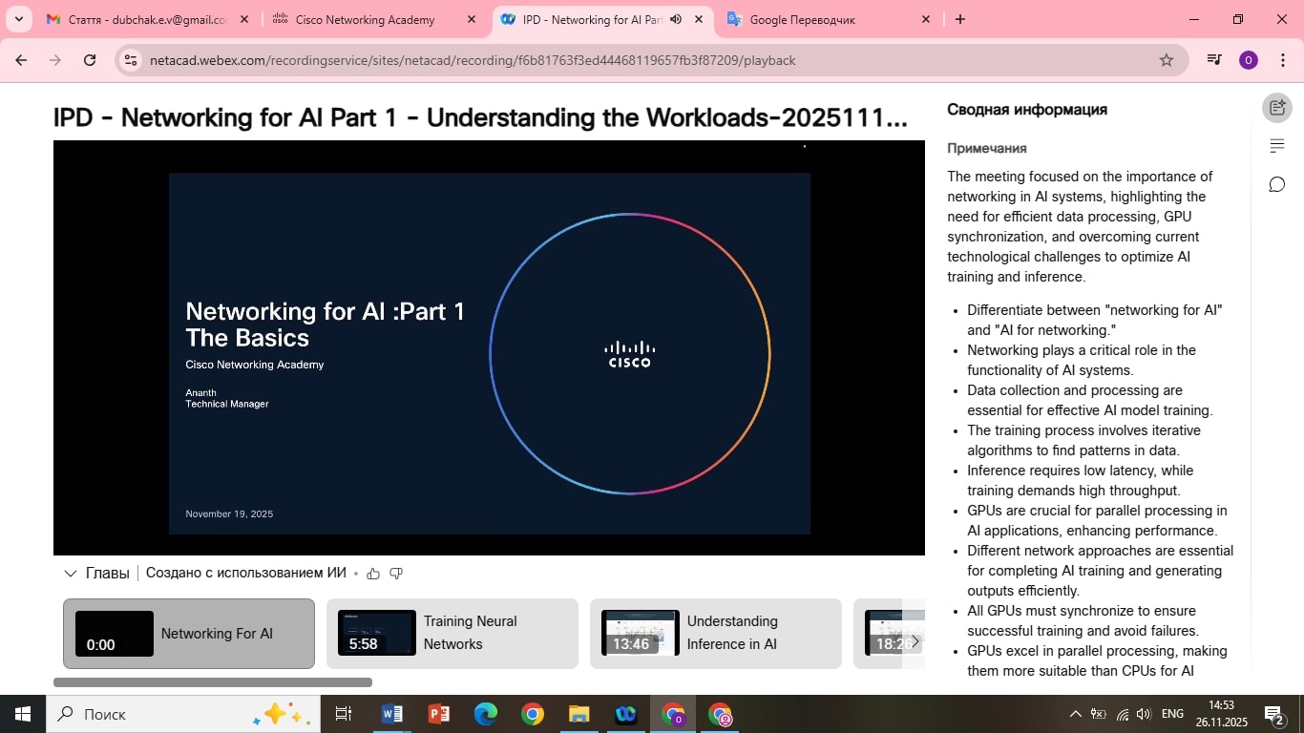
Task: Bookmark page with the star icon
Action: [1166, 60]
